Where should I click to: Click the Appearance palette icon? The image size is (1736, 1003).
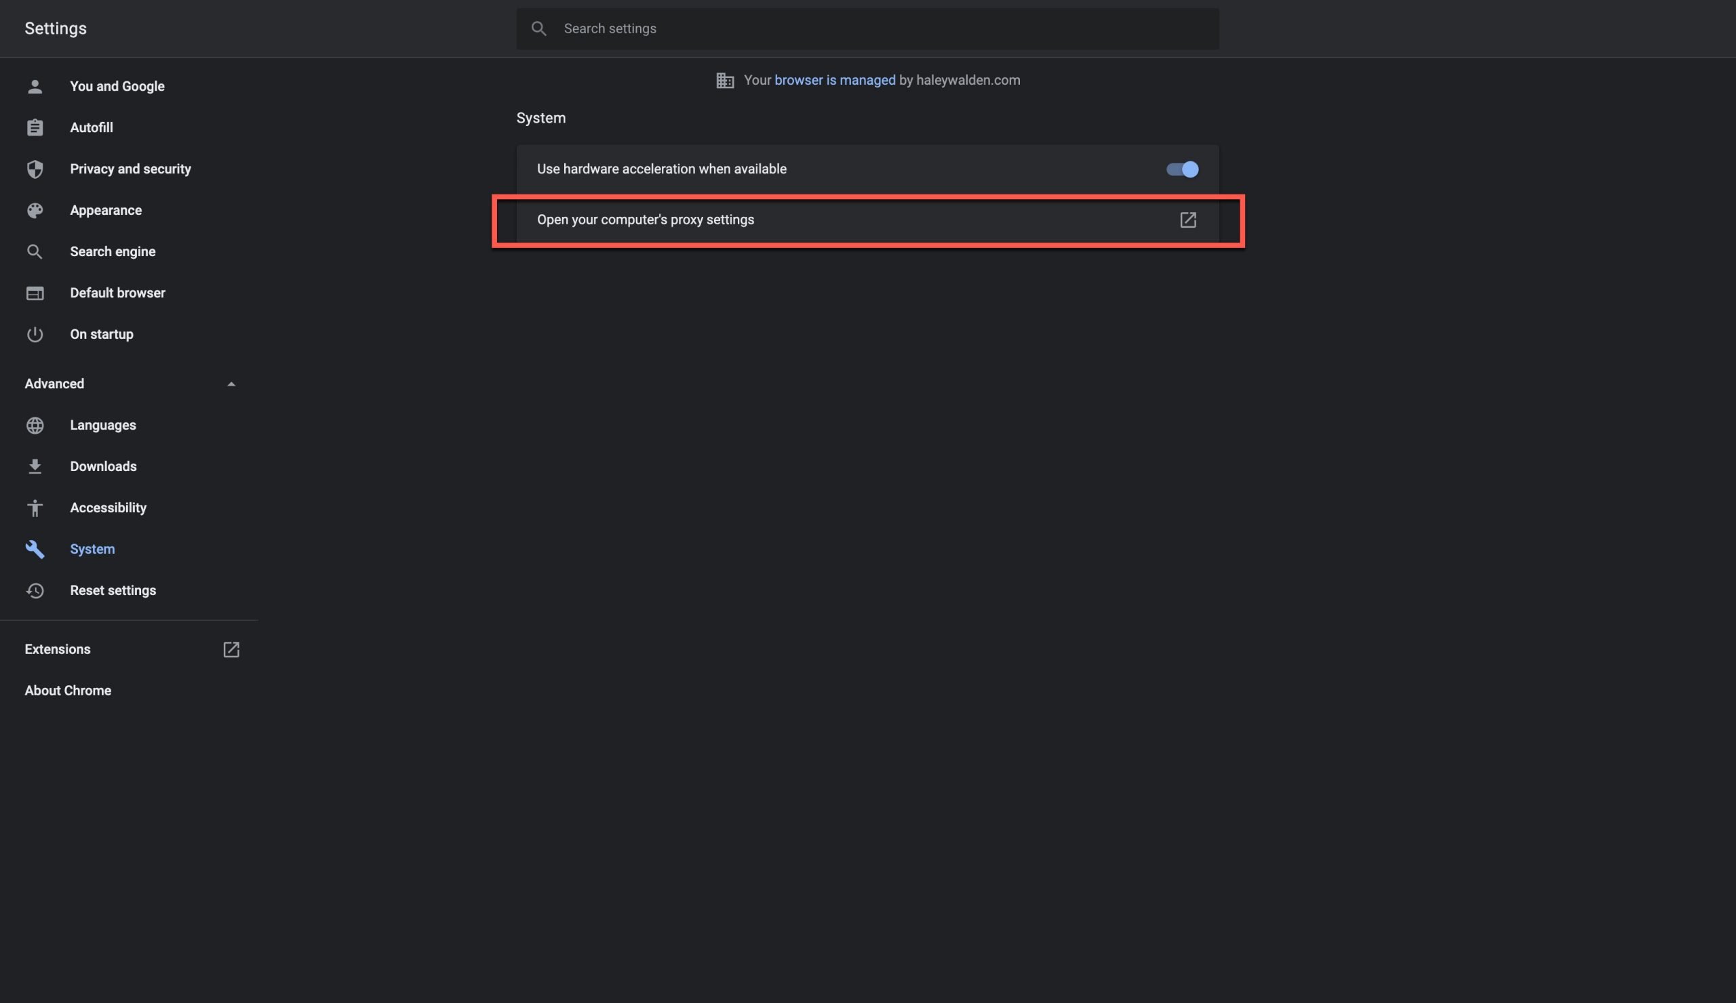coord(35,211)
